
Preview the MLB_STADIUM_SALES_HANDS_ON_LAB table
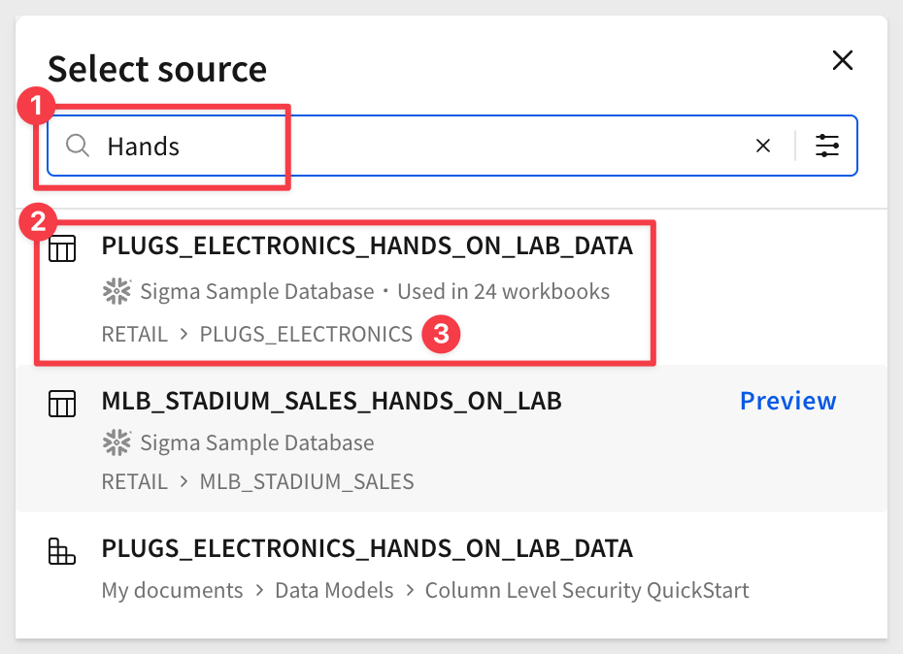point(787,401)
